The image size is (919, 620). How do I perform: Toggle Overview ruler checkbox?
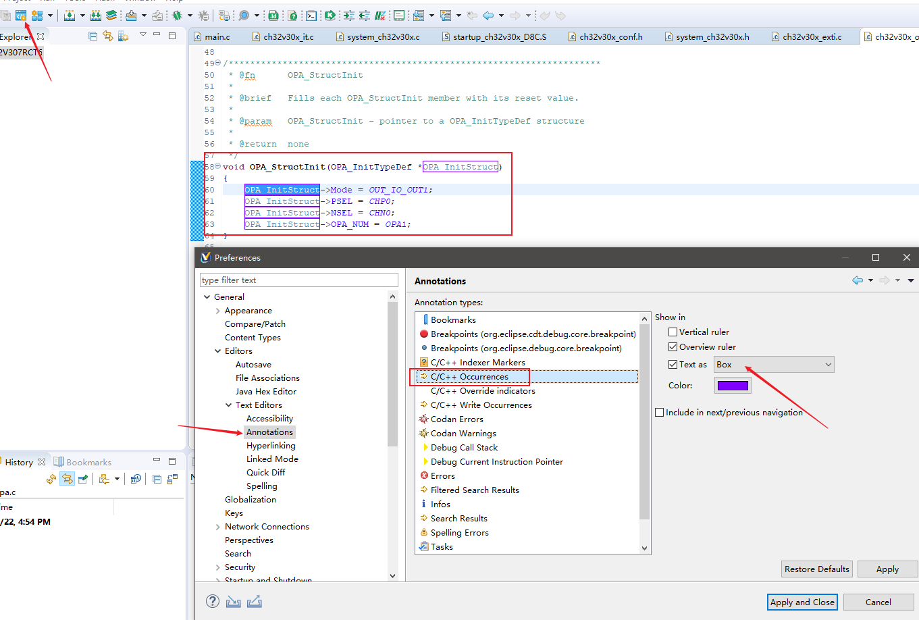673,346
